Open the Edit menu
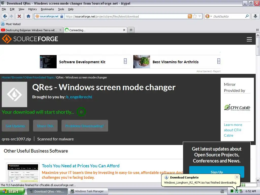 coord(12,9)
